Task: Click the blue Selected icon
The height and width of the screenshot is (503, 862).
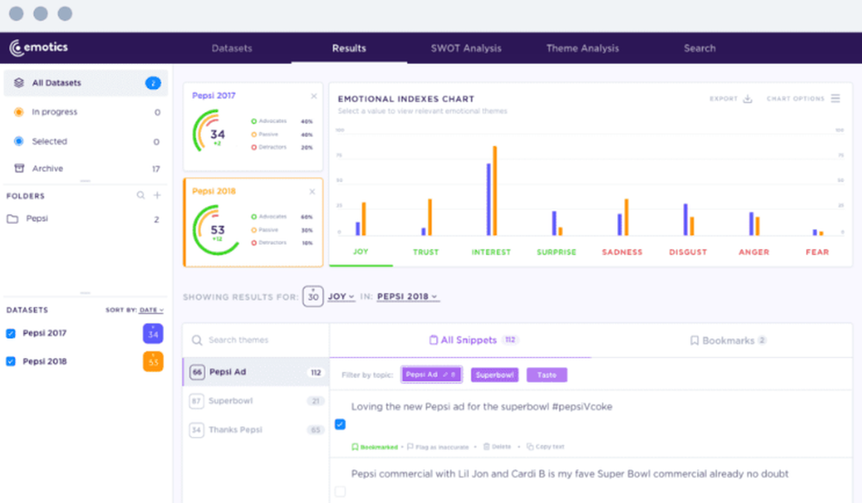Action: click(19, 141)
